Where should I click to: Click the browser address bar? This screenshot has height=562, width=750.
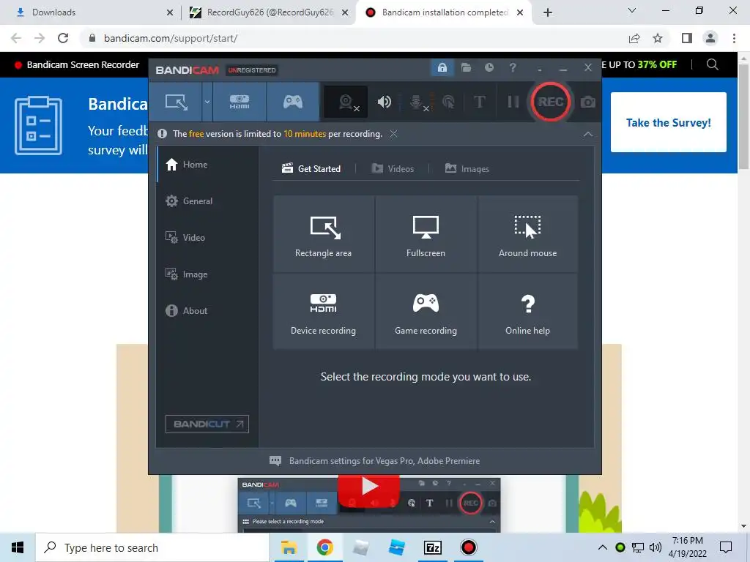click(354, 38)
